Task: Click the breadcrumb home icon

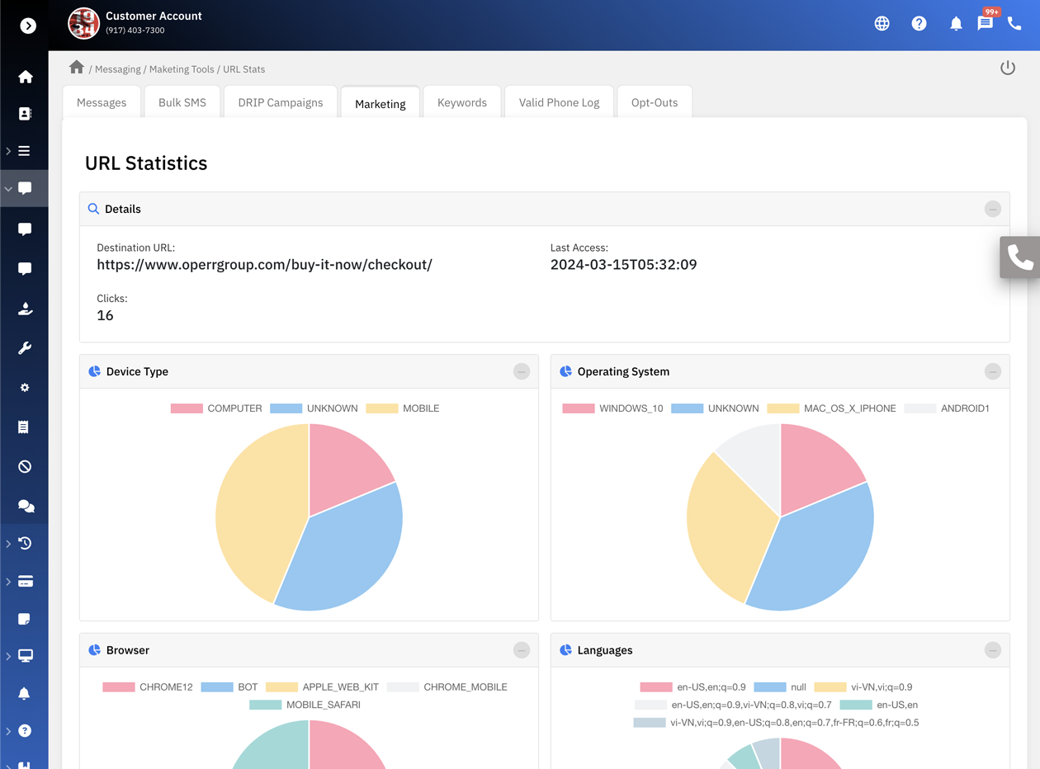Action: (77, 67)
